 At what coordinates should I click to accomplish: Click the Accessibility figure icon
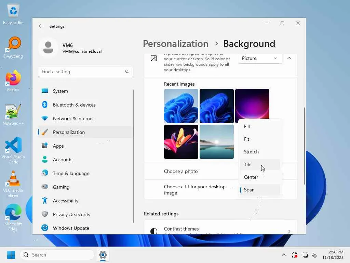pos(45,200)
